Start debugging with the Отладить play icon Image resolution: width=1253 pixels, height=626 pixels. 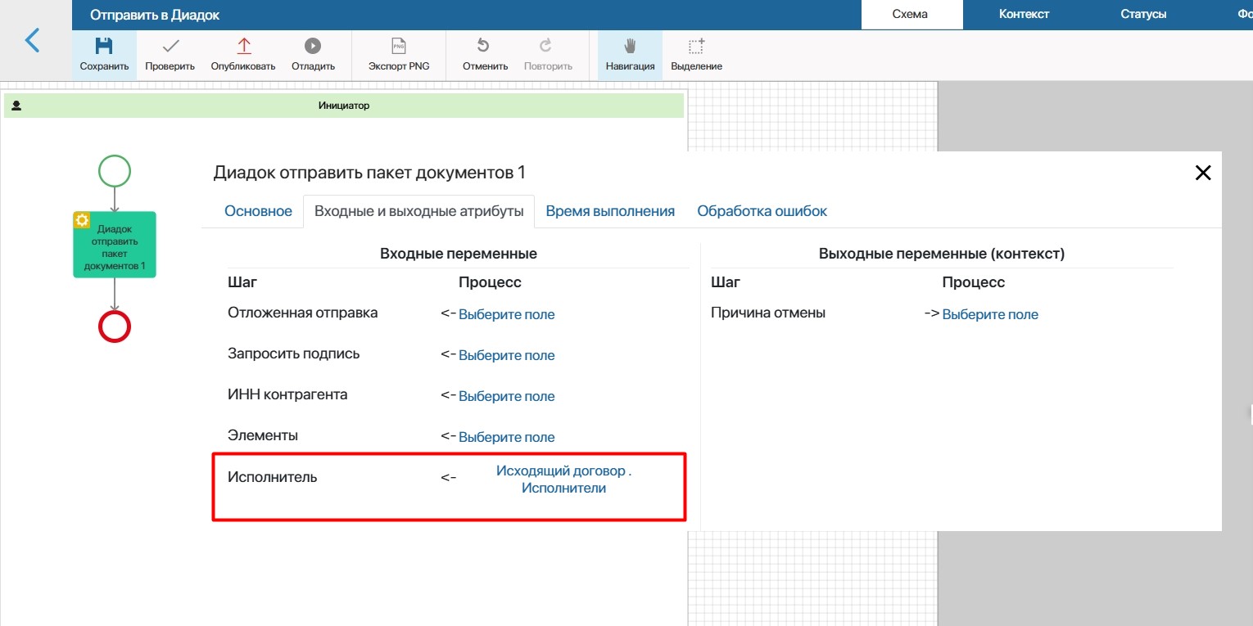click(x=313, y=47)
